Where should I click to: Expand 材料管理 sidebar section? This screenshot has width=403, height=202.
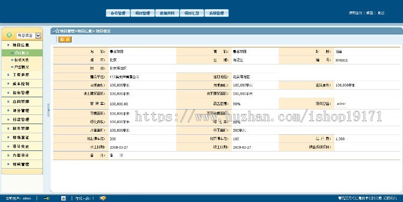[x=21, y=164]
